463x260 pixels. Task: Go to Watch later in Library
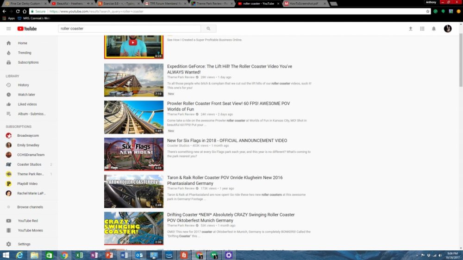(x=26, y=95)
